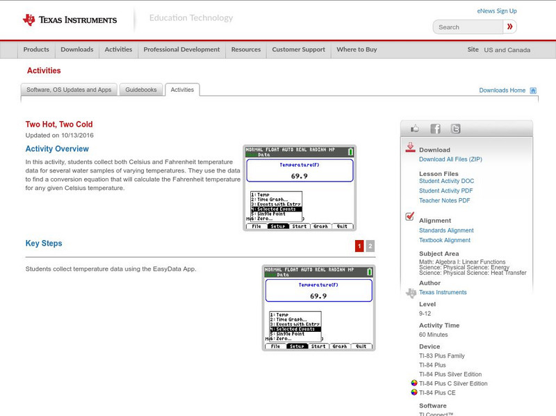Click the '60 Minutes' activity time
556x416 pixels.
[433, 335]
